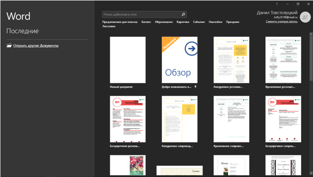Click the scrollbar down arrow
313x177 pixels.
pyautogui.click(x=311, y=173)
